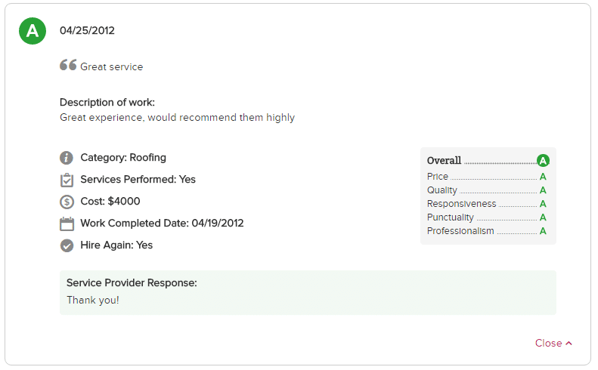Screen dimensions: 598x370
Task: Click the review date 04/25/2012
Action: 87,30
